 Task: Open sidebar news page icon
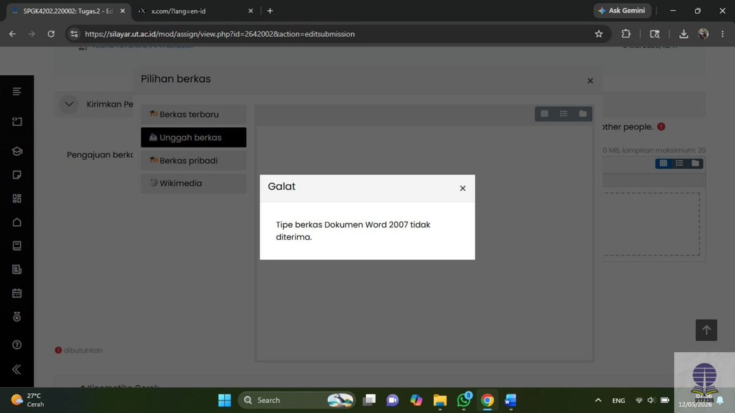(17, 269)
